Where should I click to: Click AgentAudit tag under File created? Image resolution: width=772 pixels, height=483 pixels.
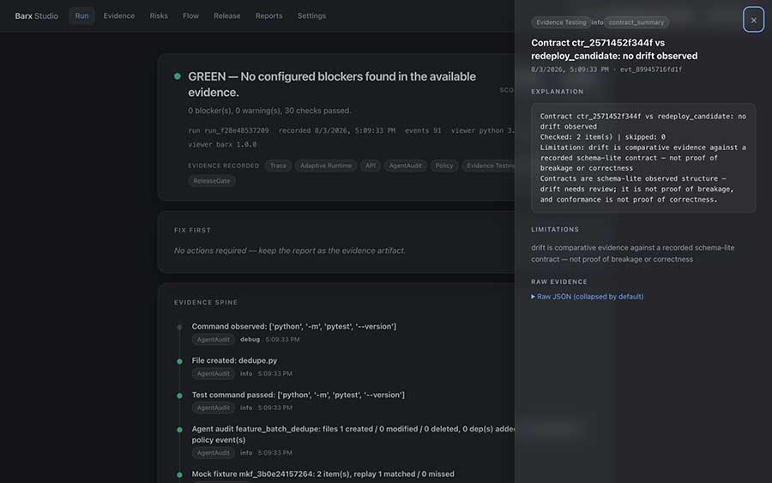click(214, 374)
